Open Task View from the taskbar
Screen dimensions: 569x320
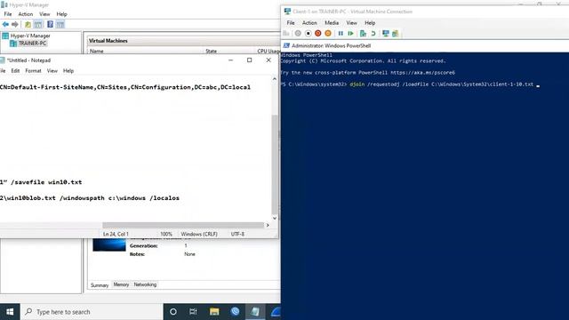pos(193,312)
